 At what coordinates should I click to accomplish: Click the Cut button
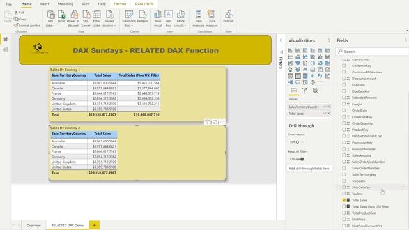(x=19, y=13)
